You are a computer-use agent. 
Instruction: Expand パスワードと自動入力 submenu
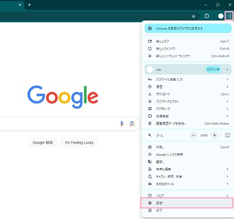pyautogui.click(x=188, y=80)
